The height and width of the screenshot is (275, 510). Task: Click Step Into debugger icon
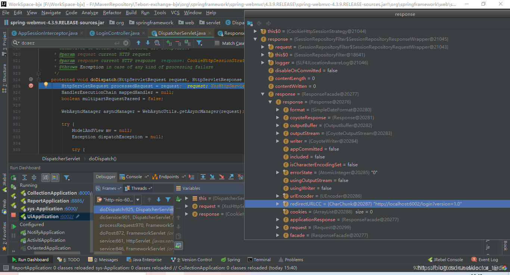pyautogui.click(x=212, y=177)
